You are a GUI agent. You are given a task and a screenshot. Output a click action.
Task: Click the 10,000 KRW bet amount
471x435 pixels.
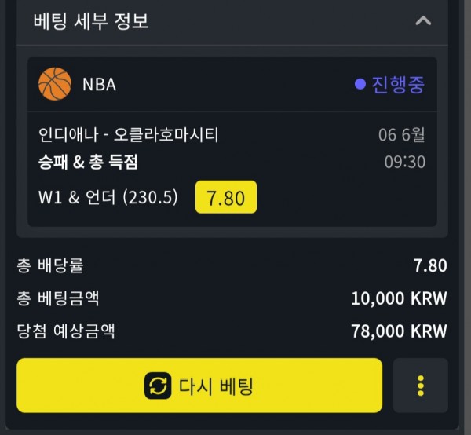[400, 298]
